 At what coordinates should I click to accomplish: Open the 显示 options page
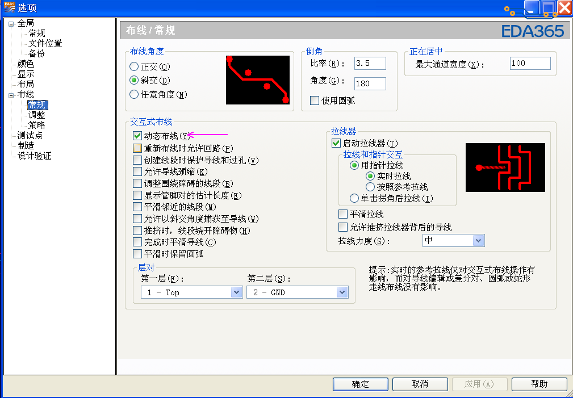pyautogui.click(x=26, y=74)
